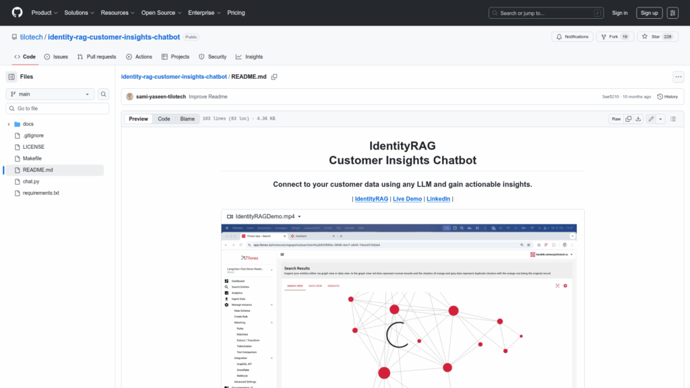Click the Sign up button
690x388 pixels.
649,13
